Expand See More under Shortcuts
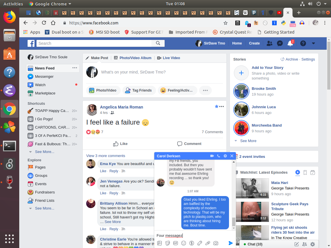Screen dimensions: 331x248 point(44,152)
